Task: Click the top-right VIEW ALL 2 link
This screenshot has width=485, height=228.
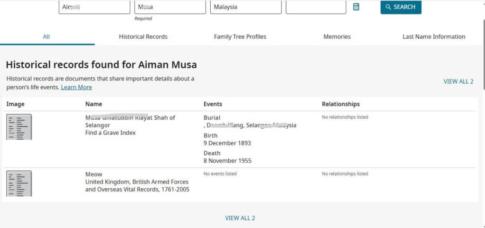Action: click(x=458, y=81)
